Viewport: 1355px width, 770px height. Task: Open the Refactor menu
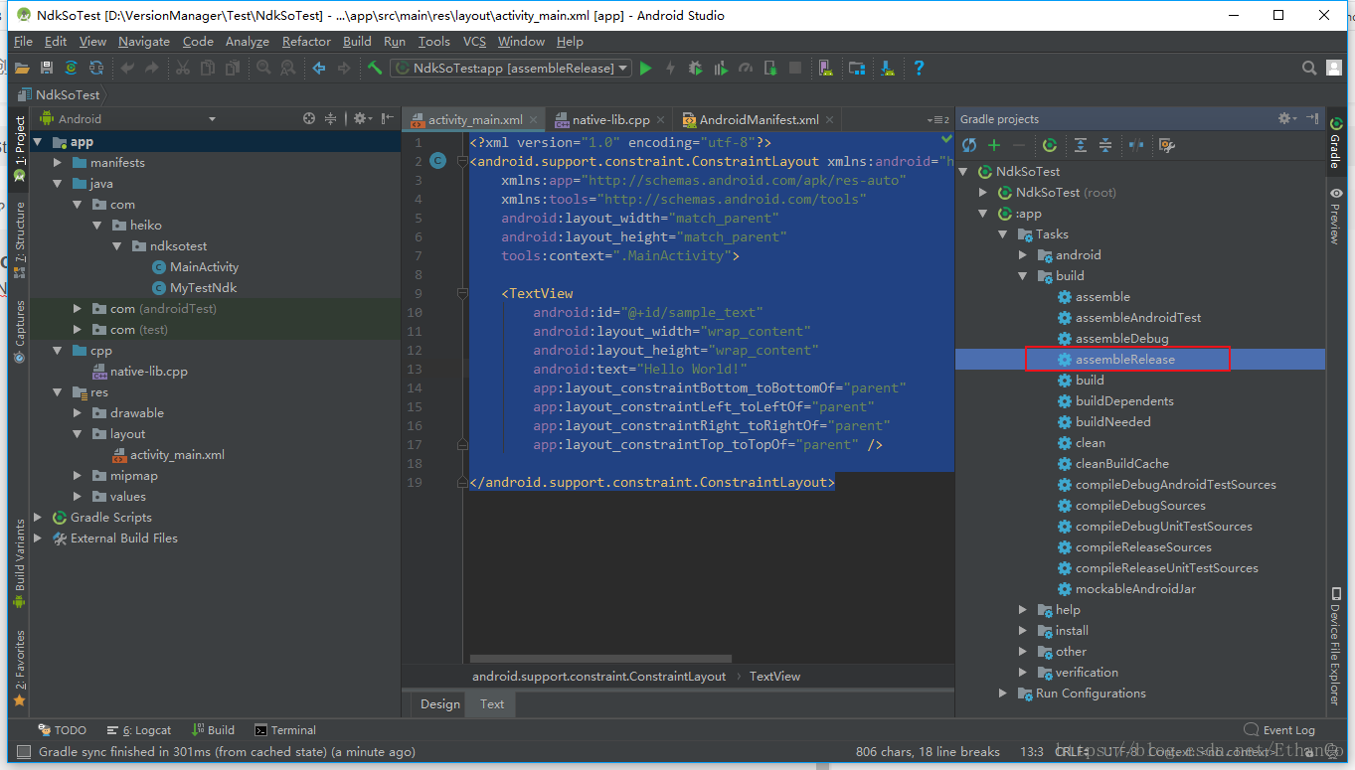306,42
